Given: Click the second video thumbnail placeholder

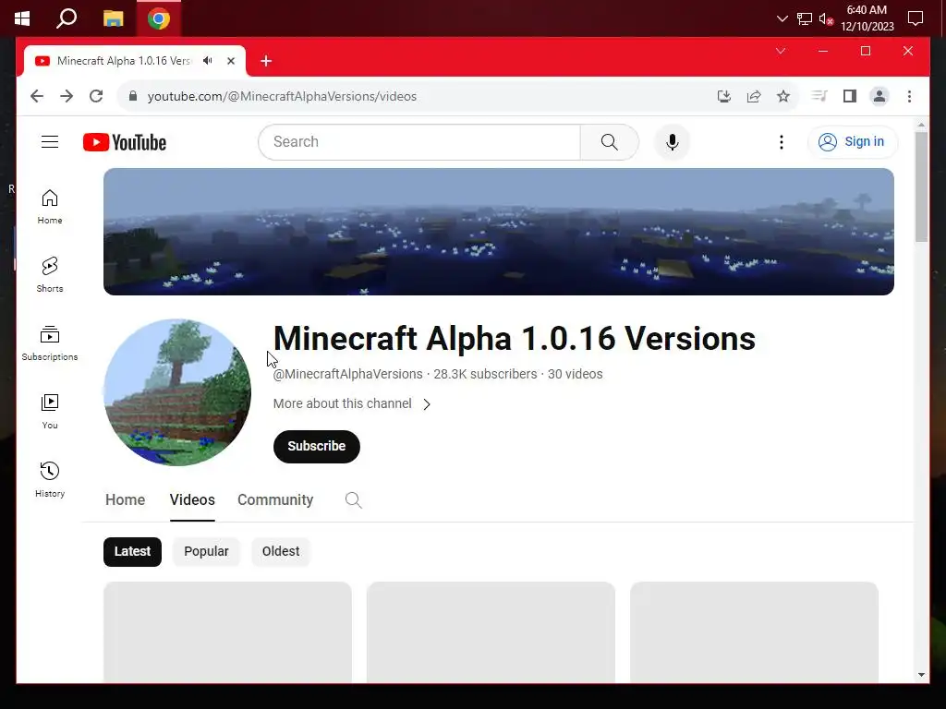Looking at the screenshot, I should point(491,631).
